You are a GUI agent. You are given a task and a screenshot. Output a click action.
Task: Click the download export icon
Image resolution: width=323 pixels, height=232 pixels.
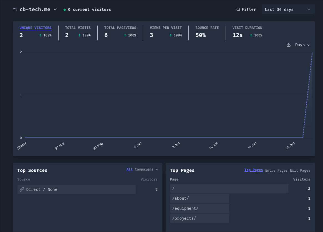(289, 45)
